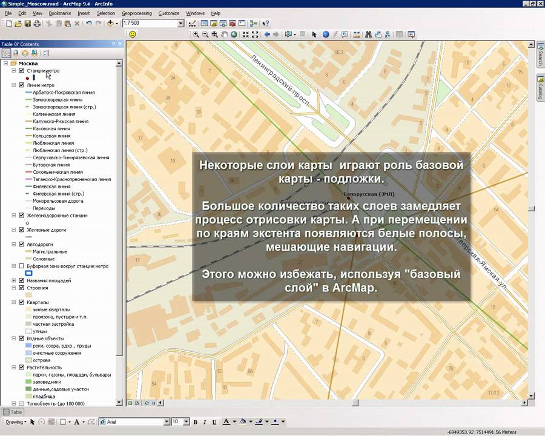Zoom to full extent globe icon
This screenshot has height=436, width=545.
tap(234, 35)
